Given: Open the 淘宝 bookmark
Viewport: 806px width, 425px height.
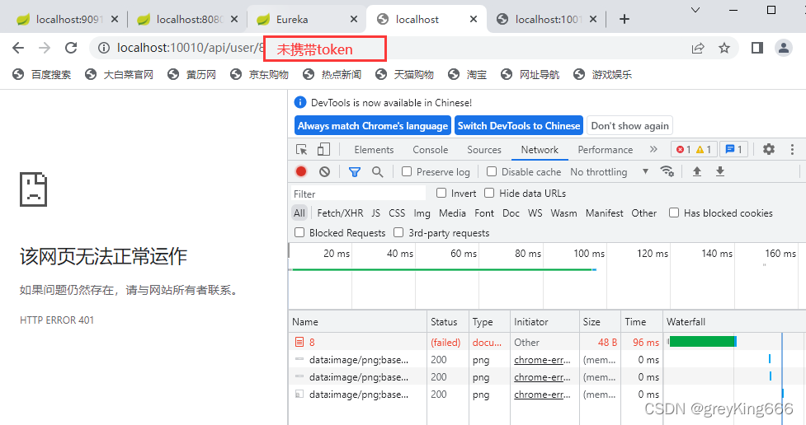Looking at the screenshot, I should [x=467, y=74].
